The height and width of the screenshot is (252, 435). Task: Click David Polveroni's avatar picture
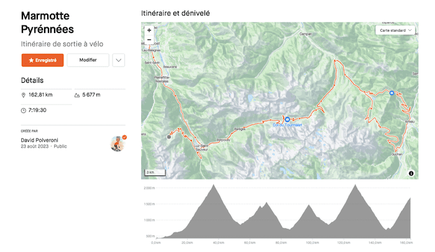pos(117,144)
